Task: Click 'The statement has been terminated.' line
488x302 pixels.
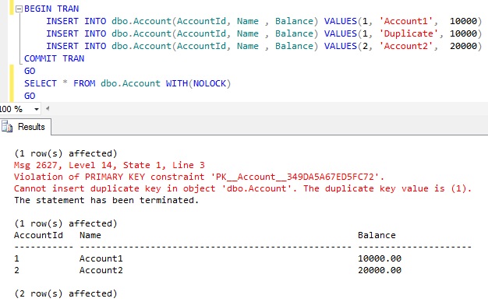Action: pyautogui.click(x=106, y=200)
